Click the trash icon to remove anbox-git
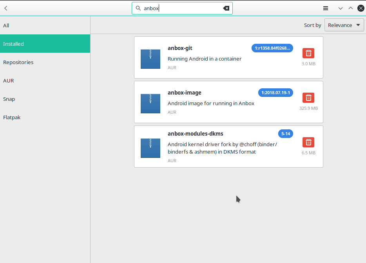366x263 pixels. pyautogui.click(x=308, y=53)
